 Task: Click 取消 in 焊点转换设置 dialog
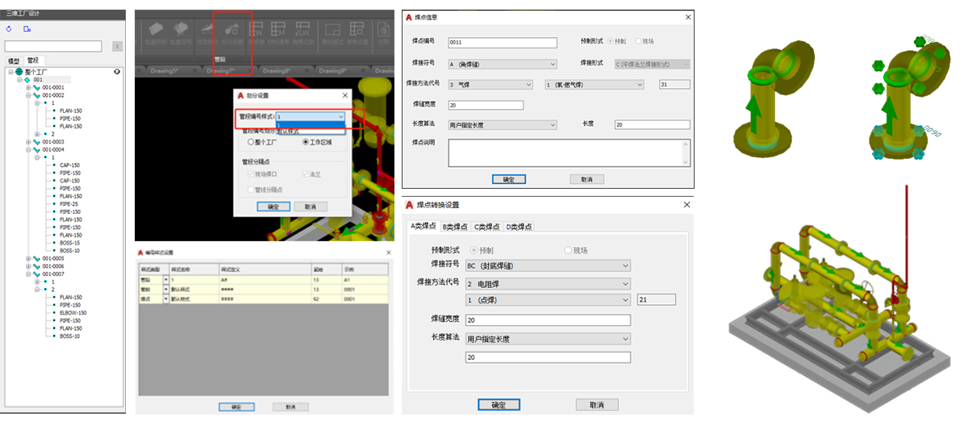[x=597, y=404]
